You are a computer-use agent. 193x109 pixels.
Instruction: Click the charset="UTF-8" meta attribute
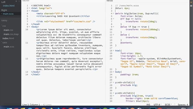pyautogui.click(x=54, y=14)
